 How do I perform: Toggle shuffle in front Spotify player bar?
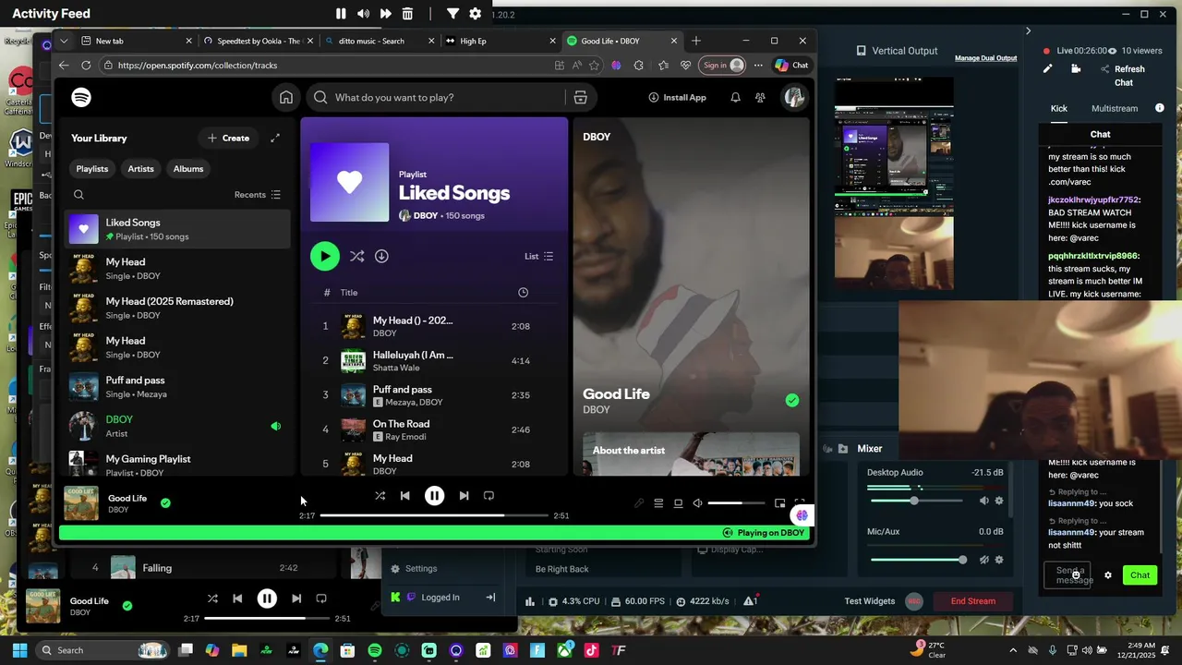click(x=380, y=496)
